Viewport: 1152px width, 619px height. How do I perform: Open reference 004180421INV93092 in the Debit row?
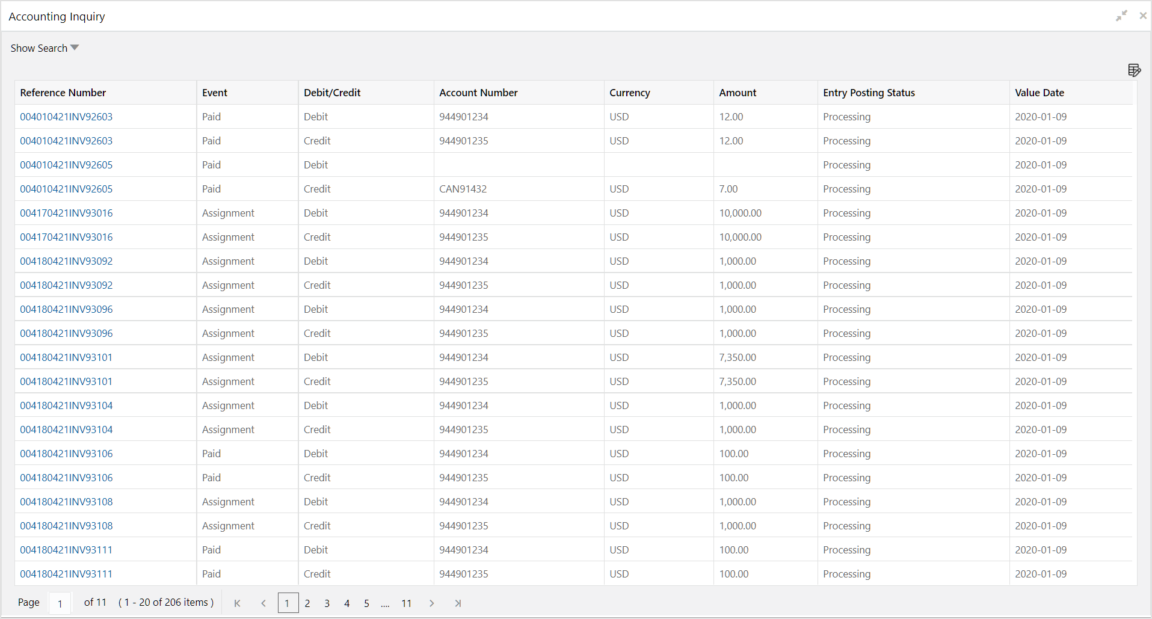(66, 261)
